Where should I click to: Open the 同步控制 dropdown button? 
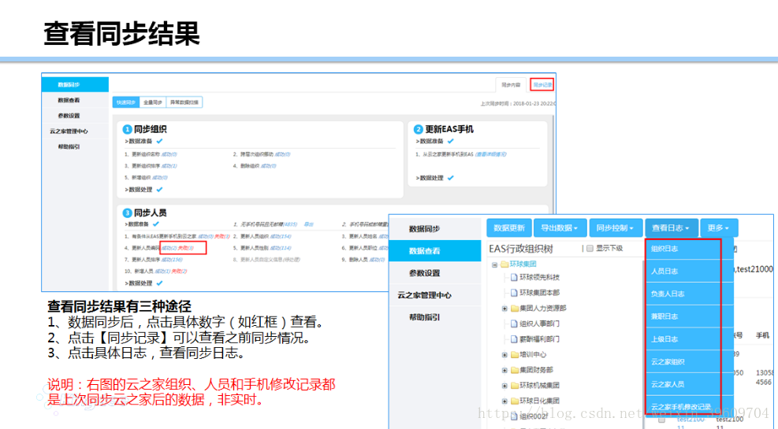(x=616, y=227)
